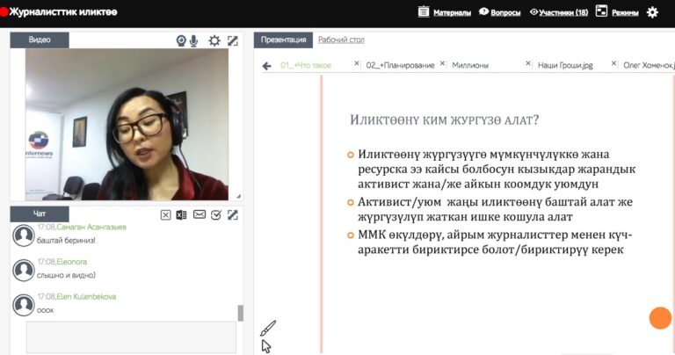This screenshot has width=675, height=355.
Task: Close the 02_+Планирование tab
Action: point(442,63)
